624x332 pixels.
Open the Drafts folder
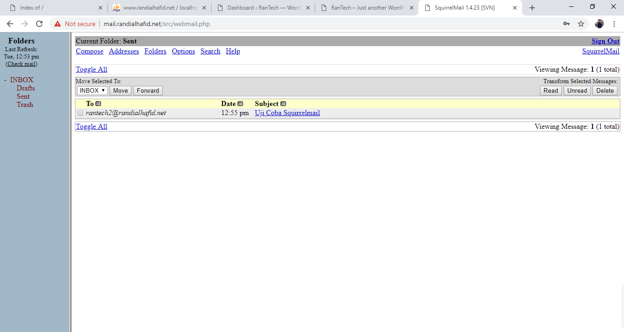point(26,88)
